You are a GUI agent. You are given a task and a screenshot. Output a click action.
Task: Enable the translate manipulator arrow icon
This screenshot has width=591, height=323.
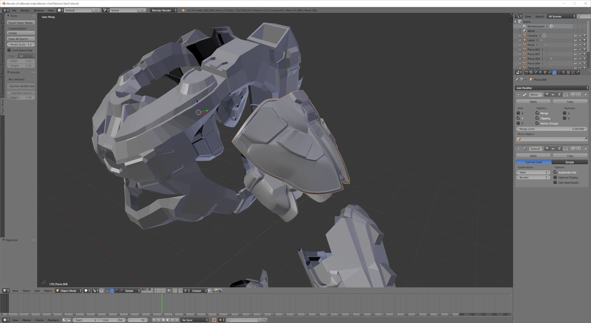pos(112,291)
